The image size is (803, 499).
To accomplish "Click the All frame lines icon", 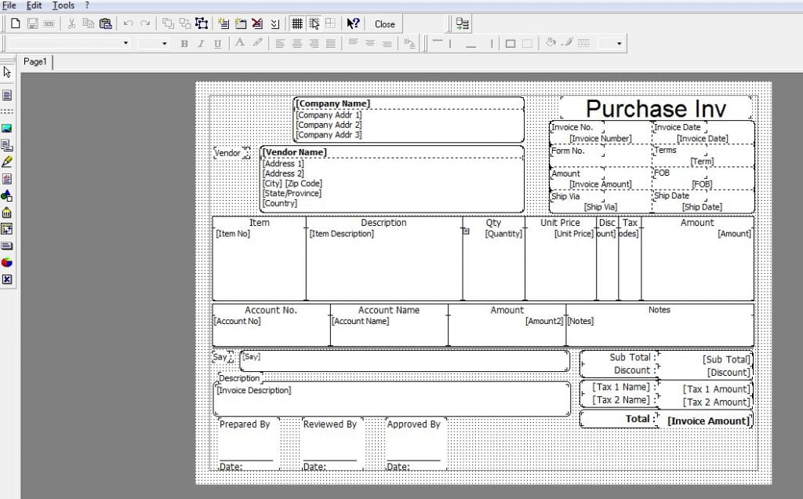I will [510, 44].
